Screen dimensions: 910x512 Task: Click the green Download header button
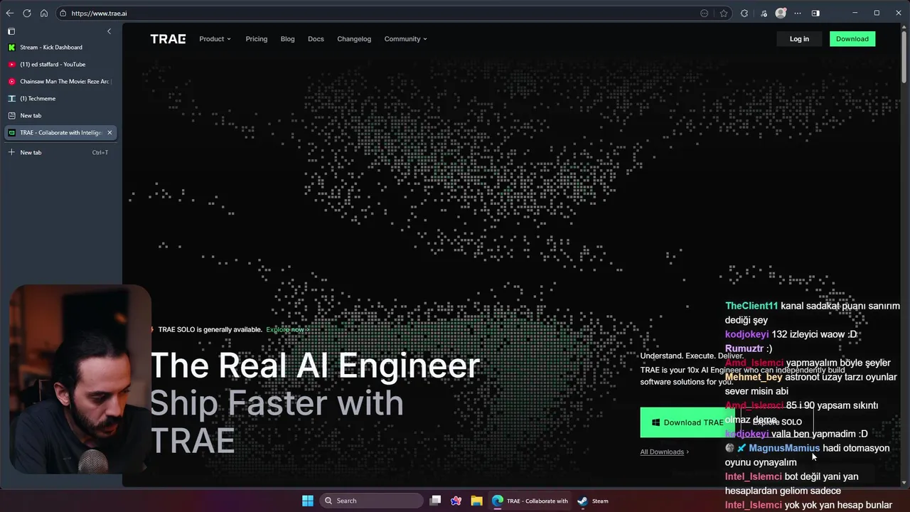852,39
